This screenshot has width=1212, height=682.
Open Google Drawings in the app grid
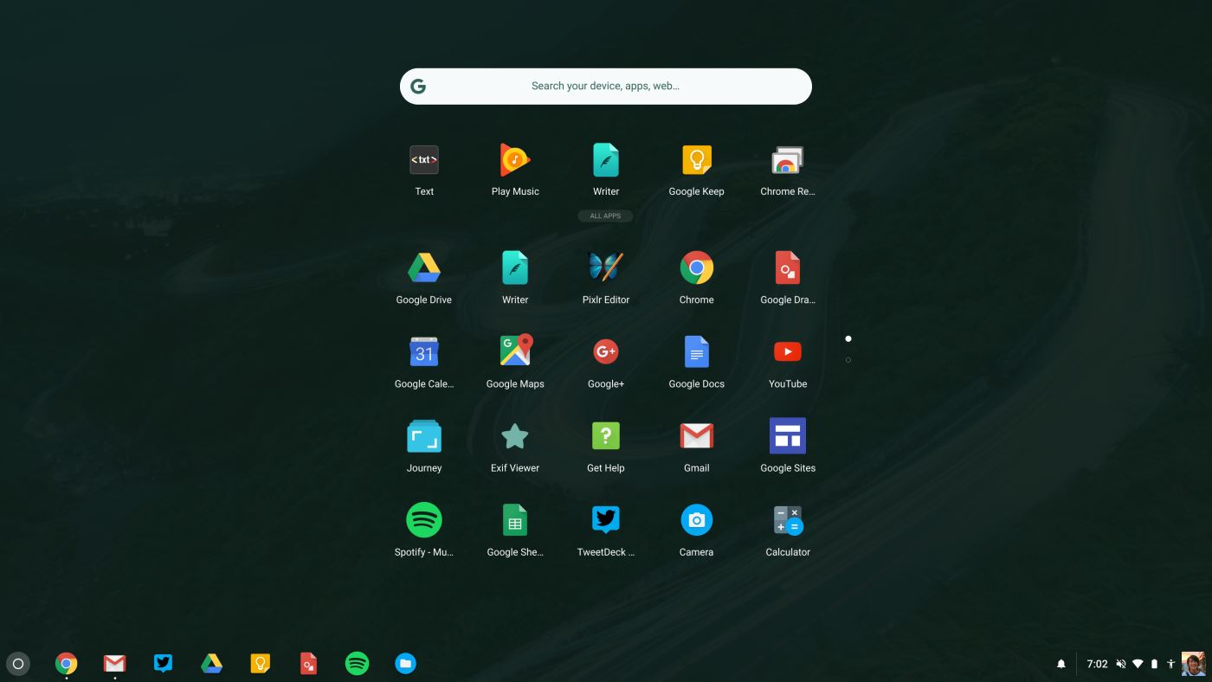tap(788, 268)
